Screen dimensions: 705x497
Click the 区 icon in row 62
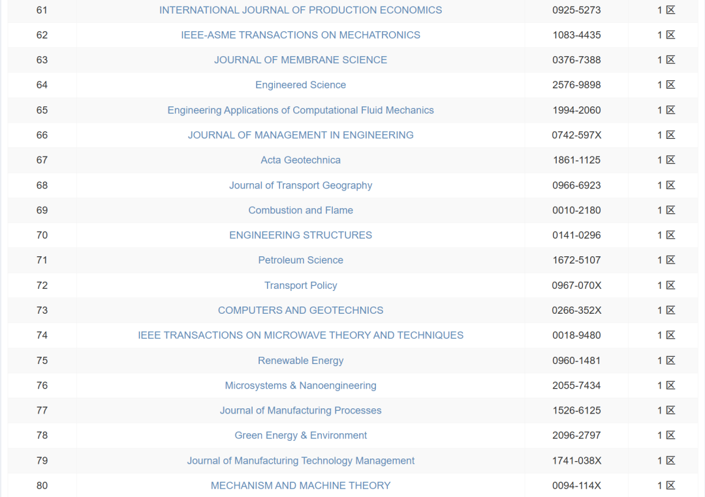point(670,35)
